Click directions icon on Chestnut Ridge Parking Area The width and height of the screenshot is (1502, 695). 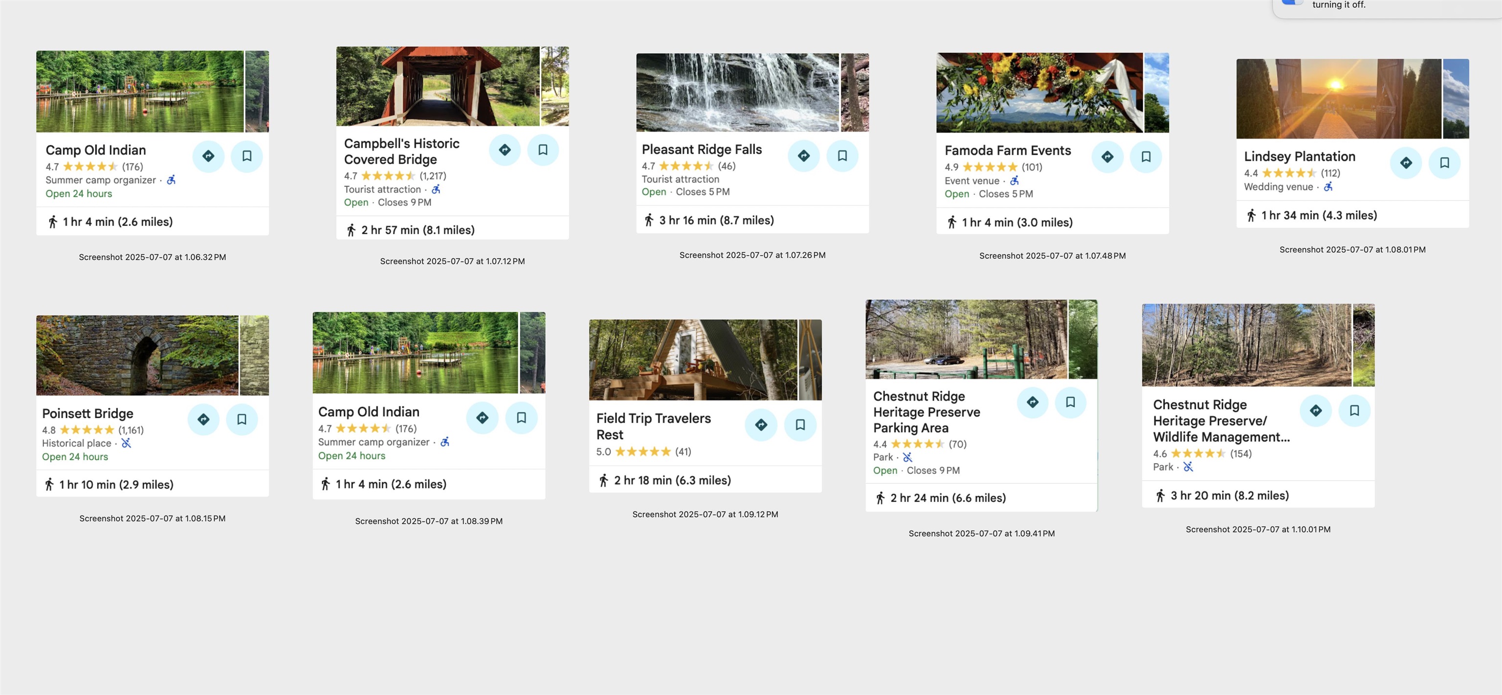tap(1032, 403)
